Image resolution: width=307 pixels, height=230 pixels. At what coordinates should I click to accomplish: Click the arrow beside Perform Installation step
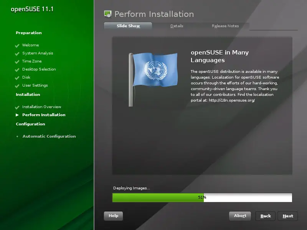pyautogui.click(x=17, y=115)
